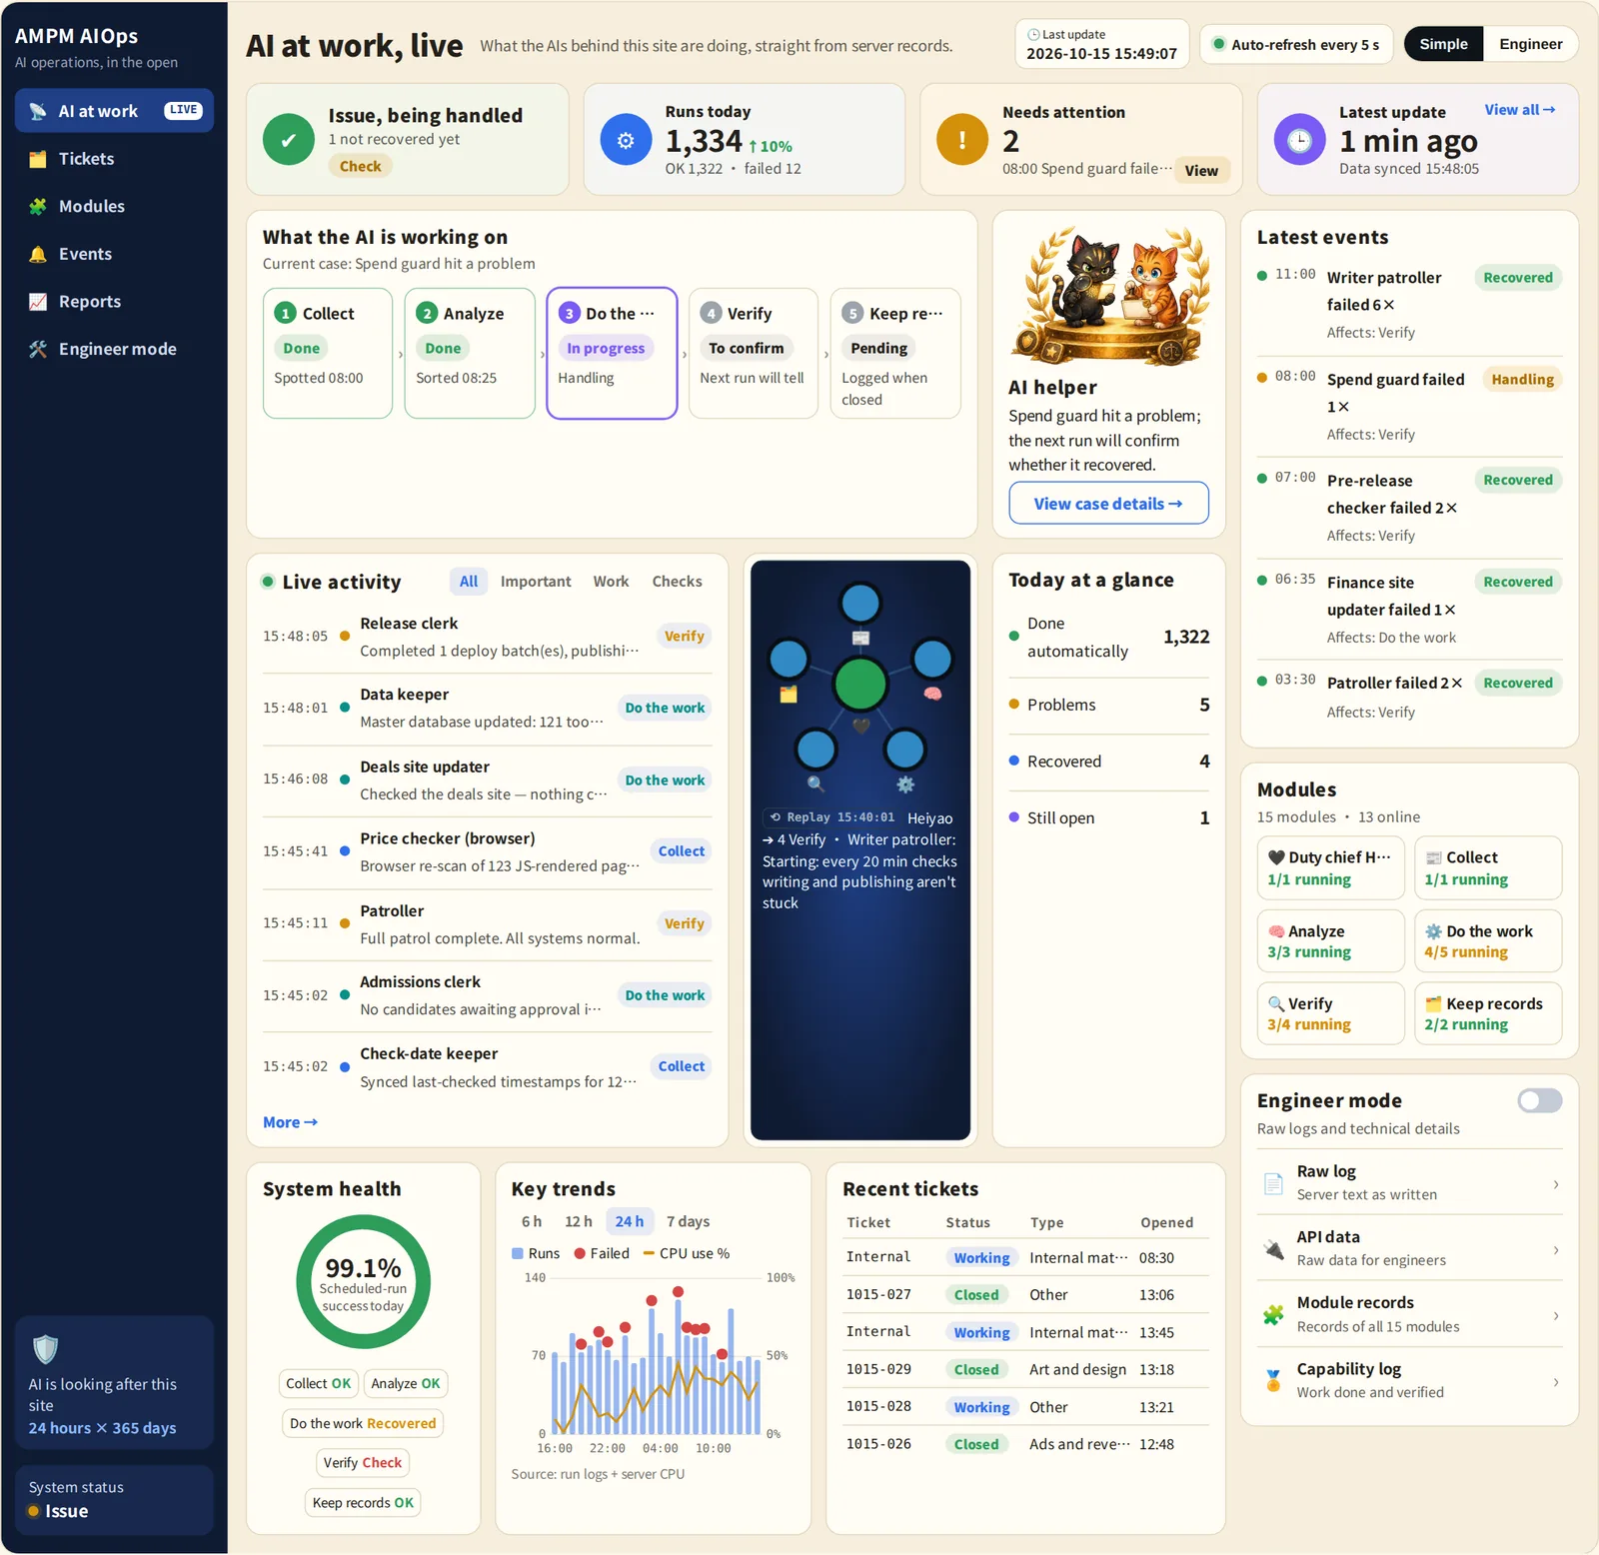The height and width of the screenshot is (1555, 1599).
Task: Open Reports chart icon in sidebar
Action: 38,302
